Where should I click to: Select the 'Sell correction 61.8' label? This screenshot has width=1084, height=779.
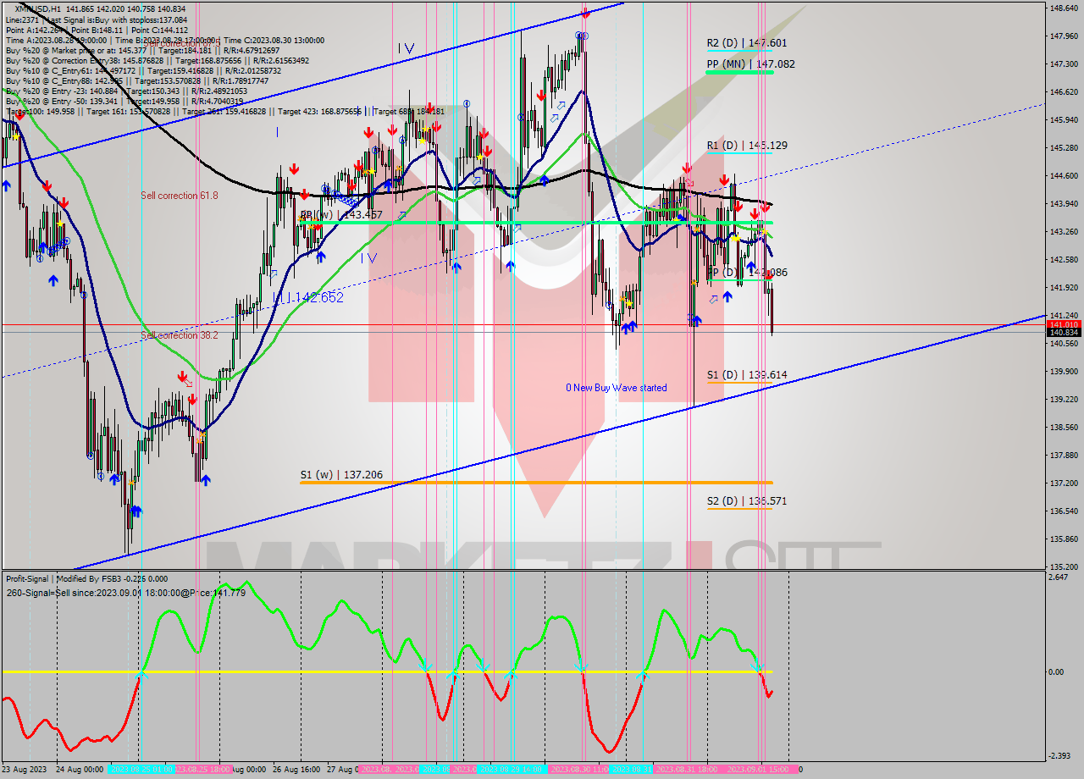pyautogui.click(x=180, y=196)
